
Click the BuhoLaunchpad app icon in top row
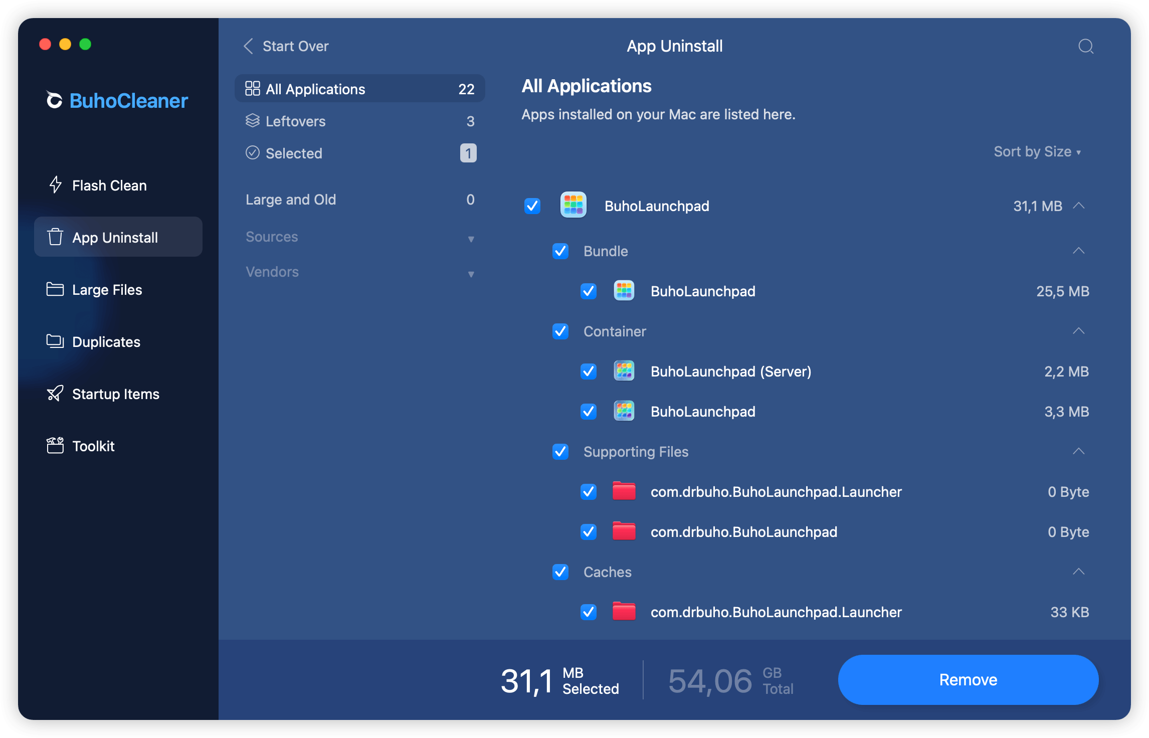[x=573, y=206]
